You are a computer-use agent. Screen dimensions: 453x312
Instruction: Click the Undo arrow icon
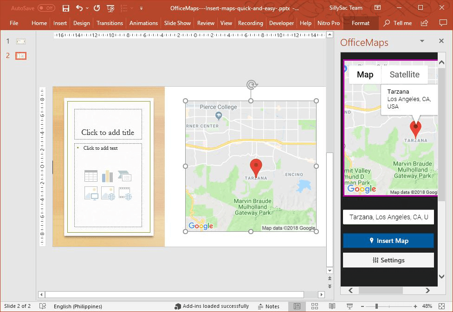tap(79, 8)
